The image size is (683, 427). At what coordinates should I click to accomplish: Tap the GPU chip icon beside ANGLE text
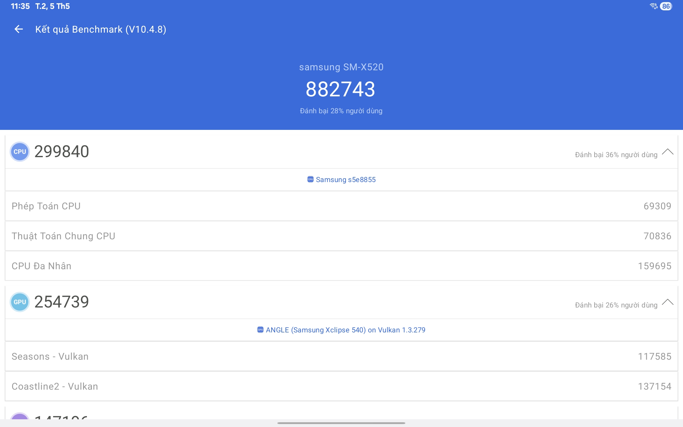pos(260,330)
